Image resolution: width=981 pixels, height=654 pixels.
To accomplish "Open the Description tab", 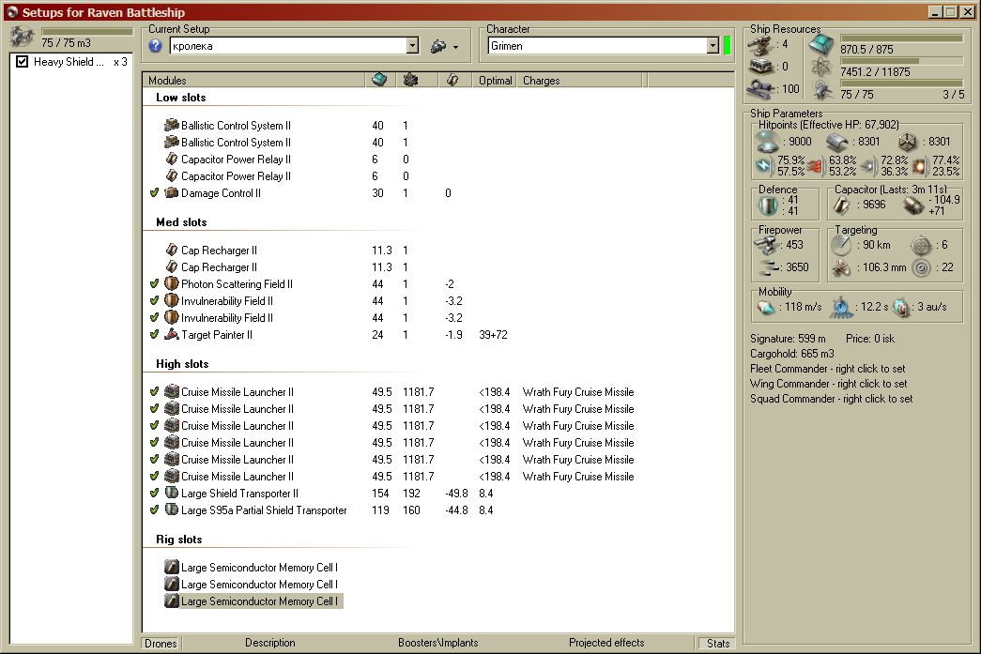I will [270, 643].
